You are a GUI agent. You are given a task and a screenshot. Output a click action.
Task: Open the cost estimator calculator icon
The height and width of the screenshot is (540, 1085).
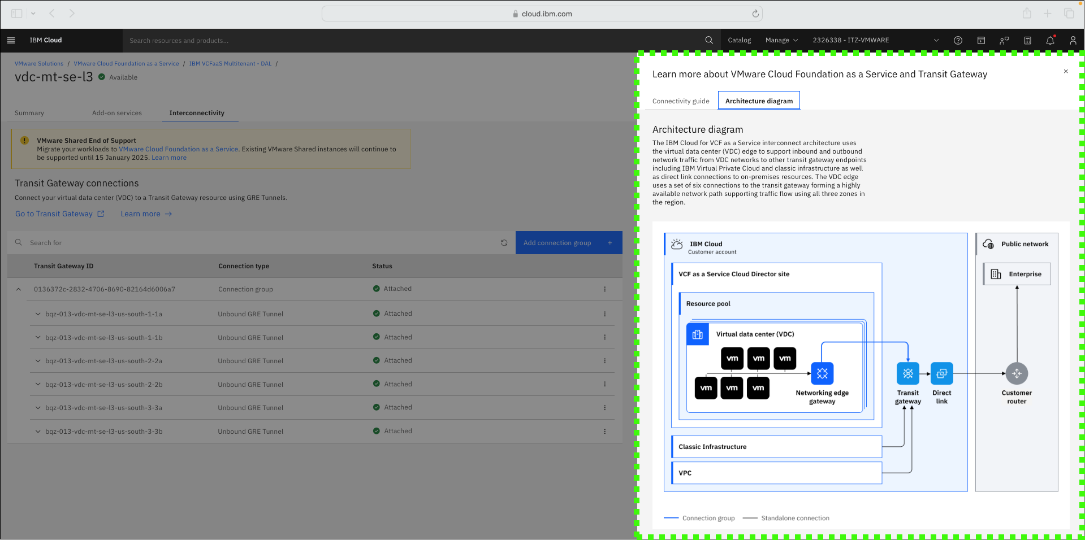1027,40
